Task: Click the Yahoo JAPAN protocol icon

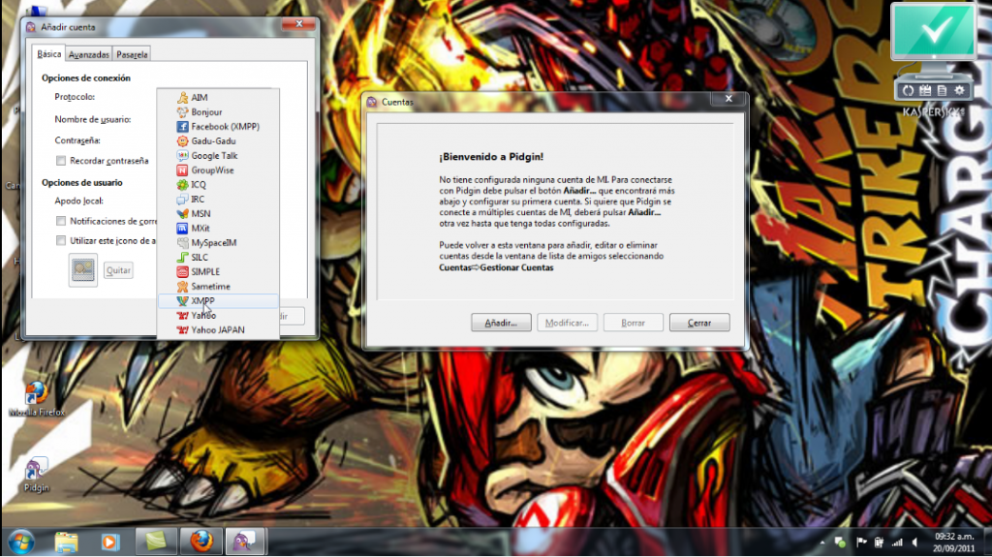Action: [x=182, y=330]
